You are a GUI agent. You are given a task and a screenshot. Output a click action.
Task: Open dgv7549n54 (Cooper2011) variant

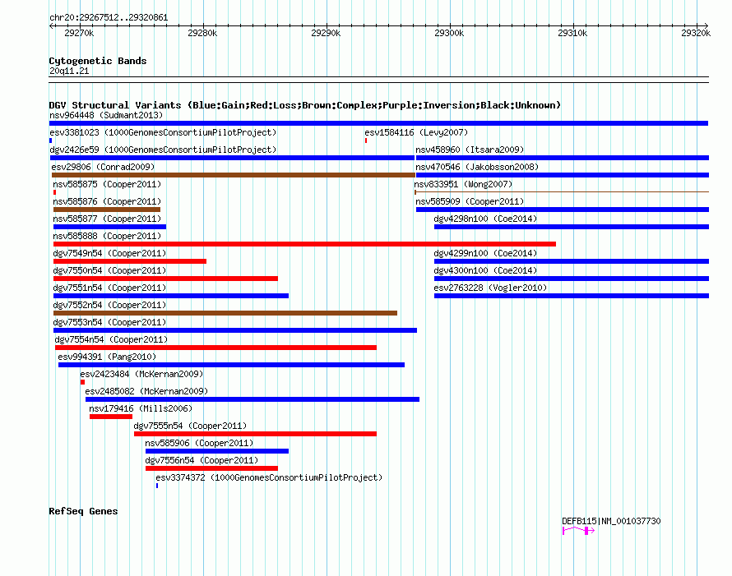coord(109,253)
